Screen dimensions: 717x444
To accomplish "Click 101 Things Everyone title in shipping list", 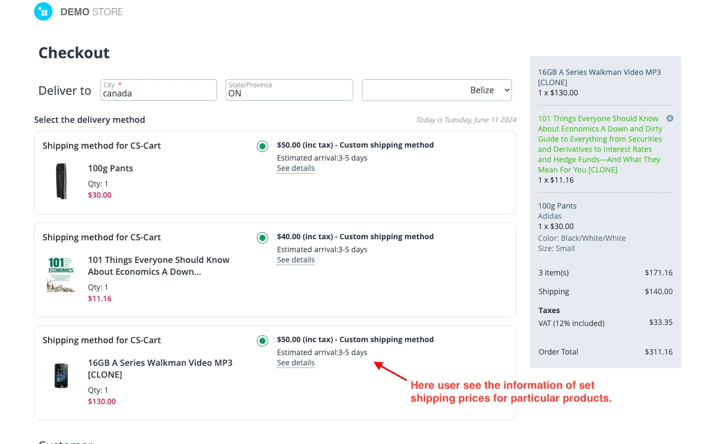I will [x=159, y=266].
